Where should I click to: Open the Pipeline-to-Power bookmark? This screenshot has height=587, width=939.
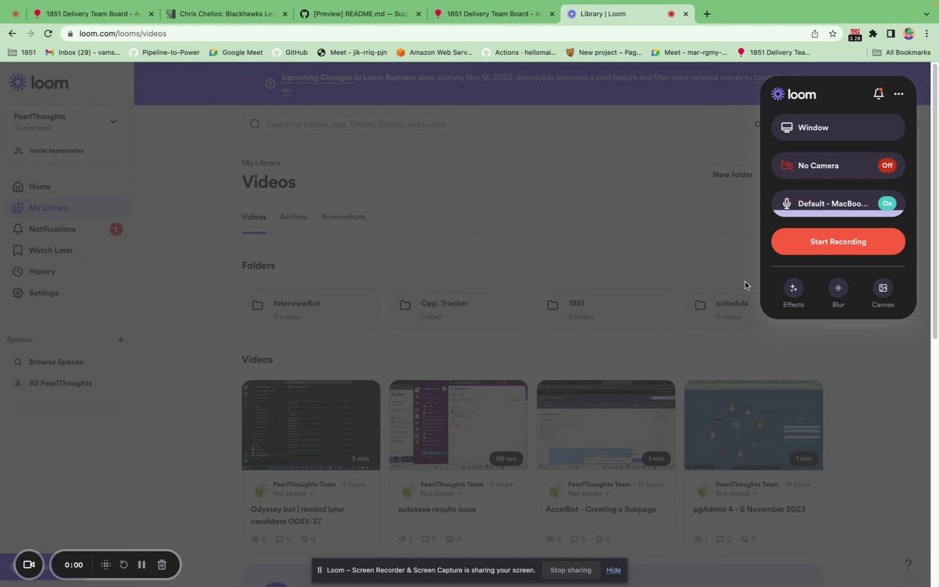point(164,53)
